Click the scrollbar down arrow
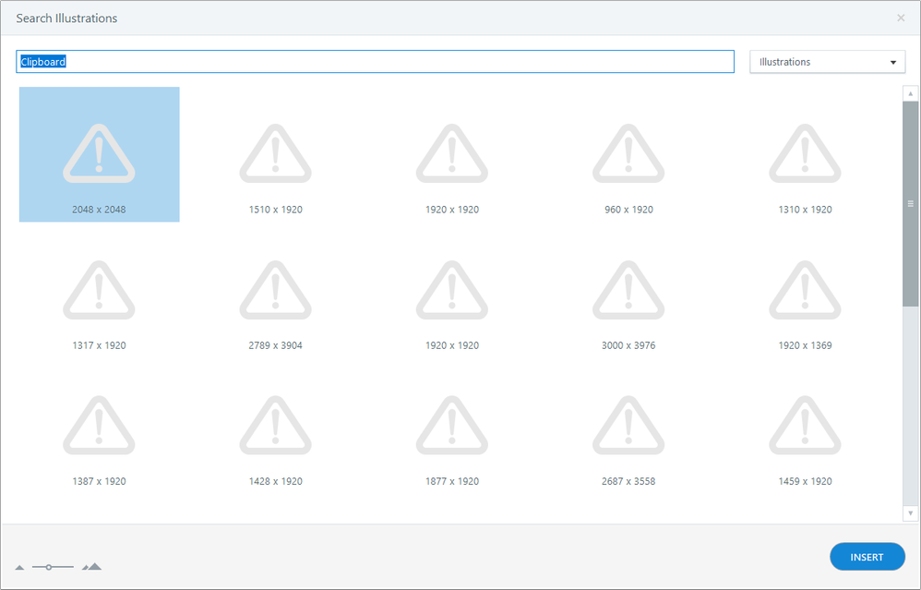 pos(911,513)
